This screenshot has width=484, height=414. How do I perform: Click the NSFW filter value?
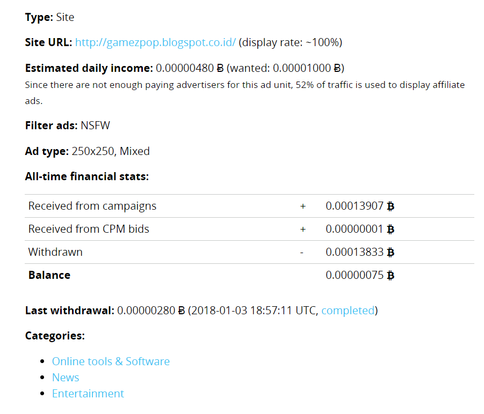(95, 125)
